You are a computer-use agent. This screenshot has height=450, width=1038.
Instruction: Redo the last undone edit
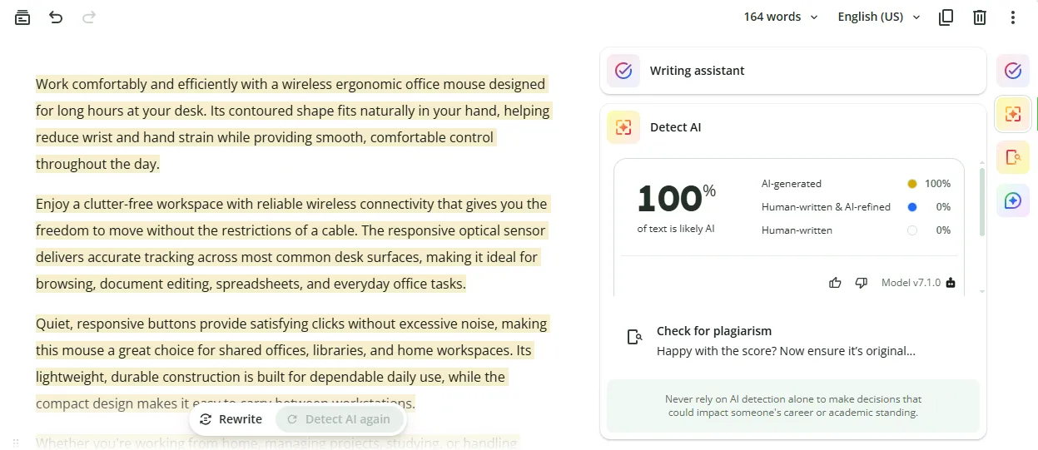(x=89, y=17)
